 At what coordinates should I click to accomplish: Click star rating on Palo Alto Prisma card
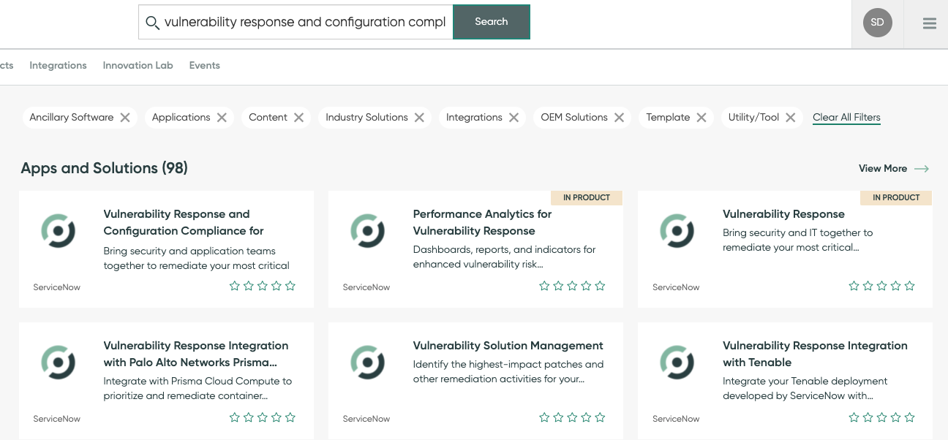pos(263,417)
